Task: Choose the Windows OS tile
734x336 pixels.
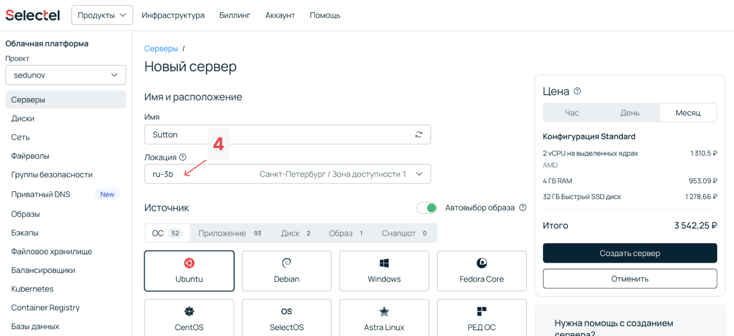Action: (384, 271)
